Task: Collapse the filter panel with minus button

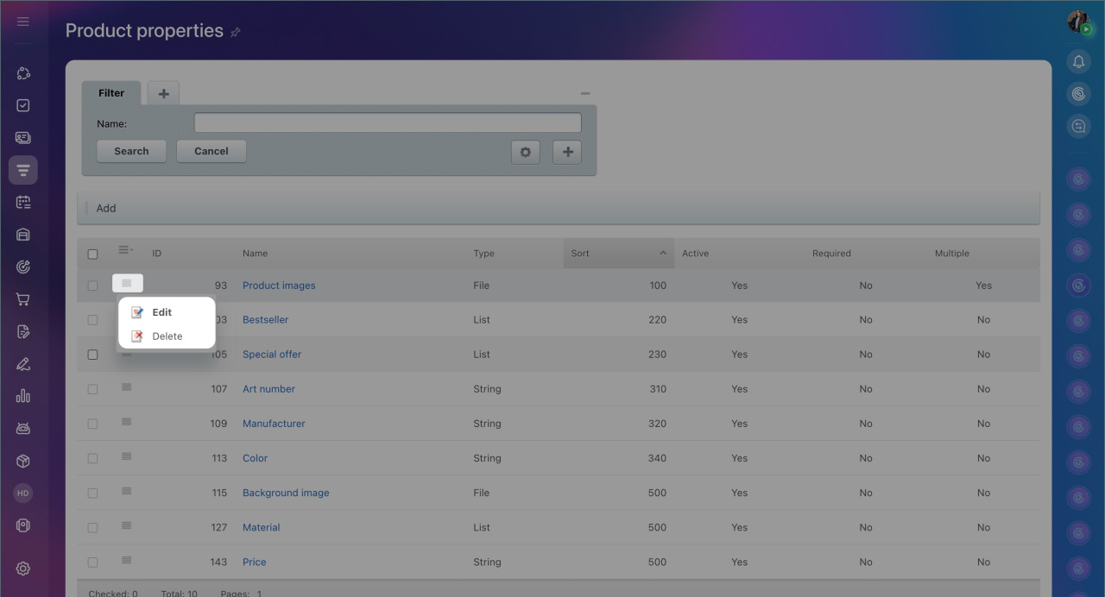Action: pos(585,93)
